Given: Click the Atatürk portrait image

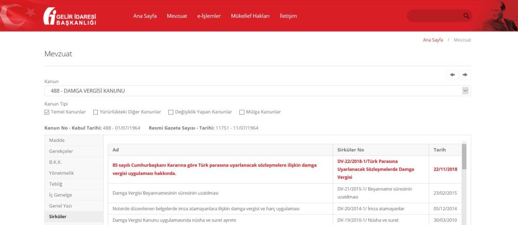Looking at the screenshot, I should pyautogui.click(x=499, y=16).
